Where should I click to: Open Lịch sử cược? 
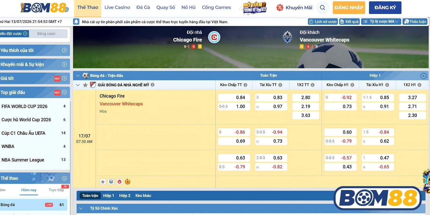323,21
